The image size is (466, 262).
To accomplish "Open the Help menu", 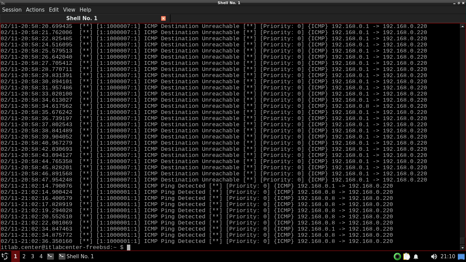I will 85,10.
